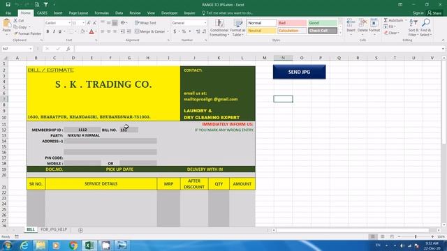
Task: Open the File tab
Action: (x=8, y=13)
